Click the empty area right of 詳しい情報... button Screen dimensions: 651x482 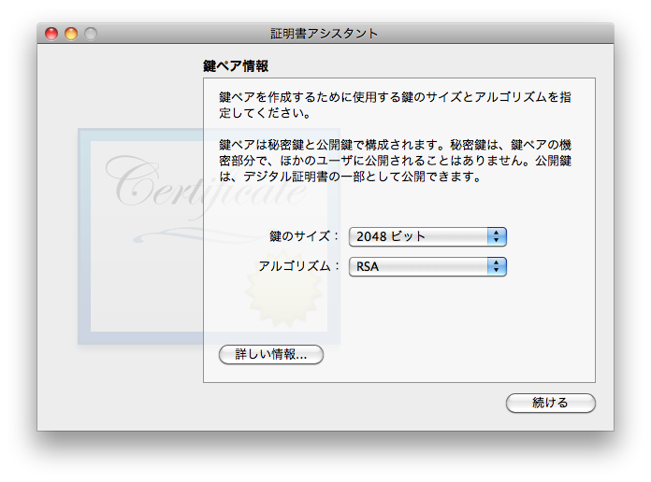tap(449, 355)
